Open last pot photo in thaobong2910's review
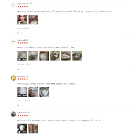This screenshot has width=137, height=137. [x=77, y=56]
